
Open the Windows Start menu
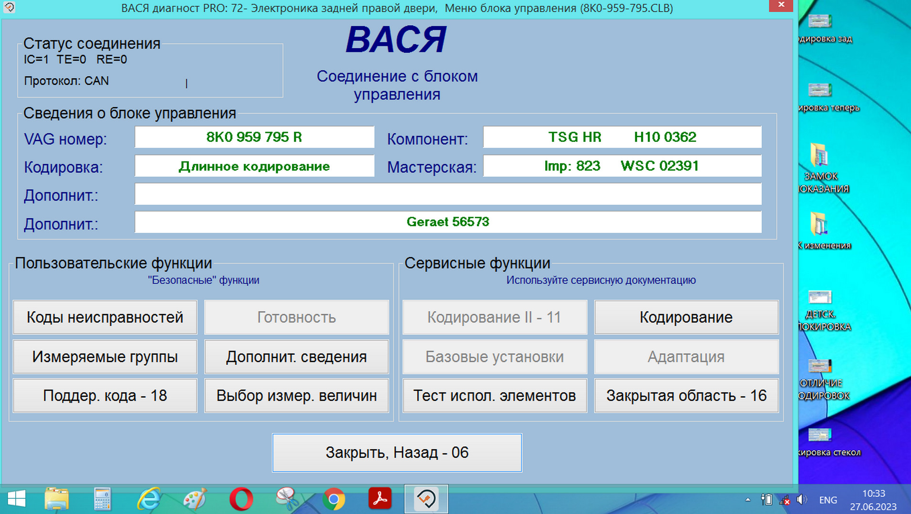[17, 499]
